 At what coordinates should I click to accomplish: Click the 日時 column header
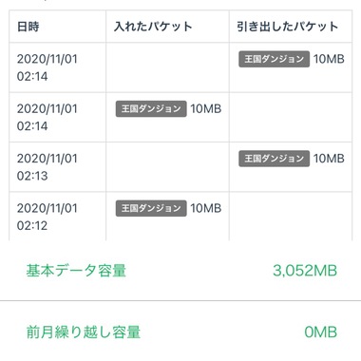[x=28, y=27]
